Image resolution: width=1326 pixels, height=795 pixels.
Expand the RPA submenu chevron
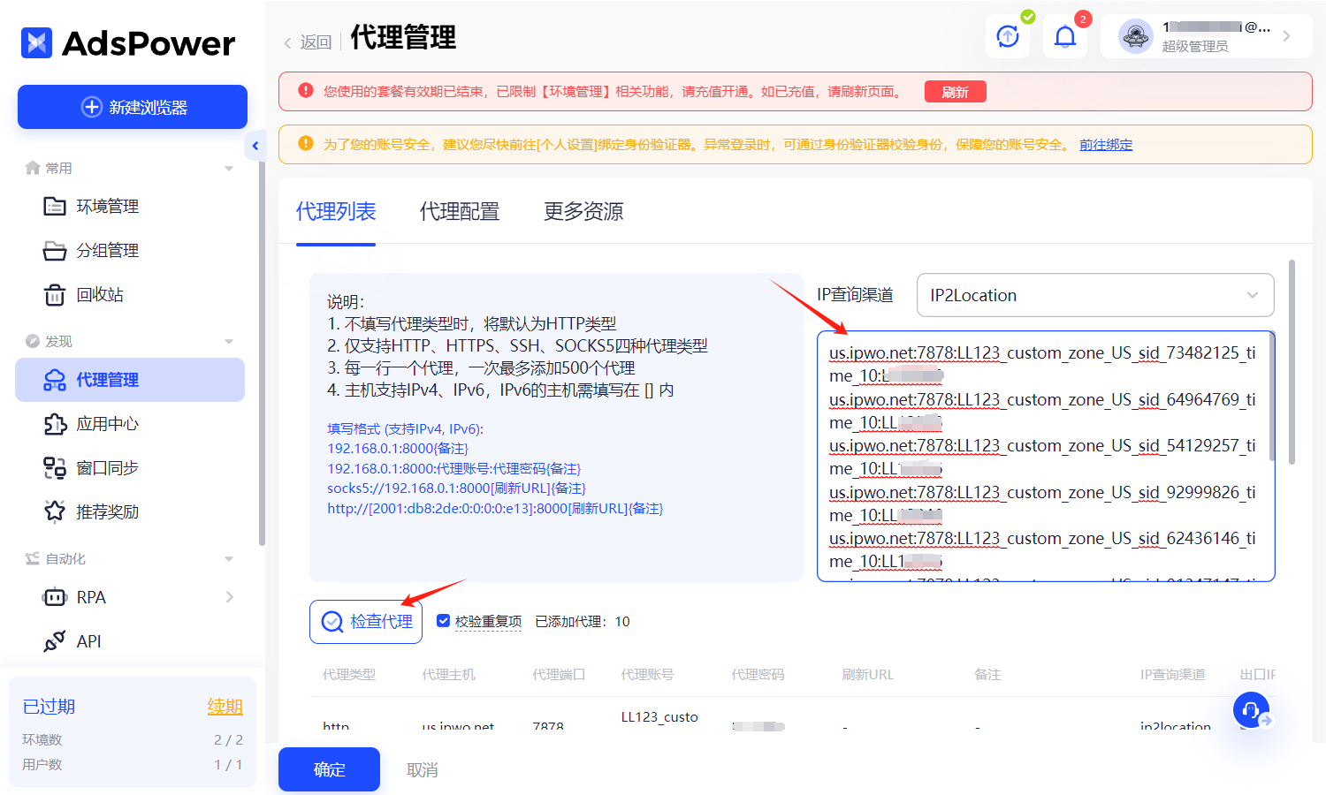(230, 597)
